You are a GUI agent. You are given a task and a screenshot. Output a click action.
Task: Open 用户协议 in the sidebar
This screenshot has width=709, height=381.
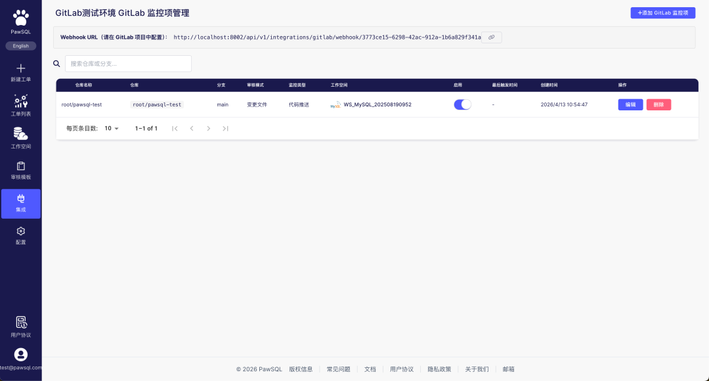[21, 327]
